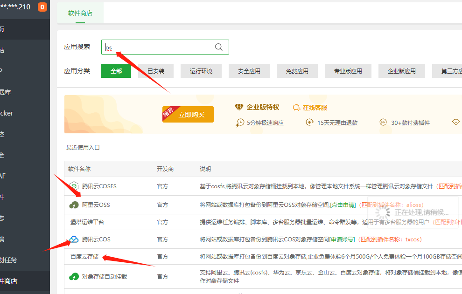Image resolution: width=462 pixels, height=294 pixels.
Task: Click the search magnifier icon
Action: [x=218, y=47]
